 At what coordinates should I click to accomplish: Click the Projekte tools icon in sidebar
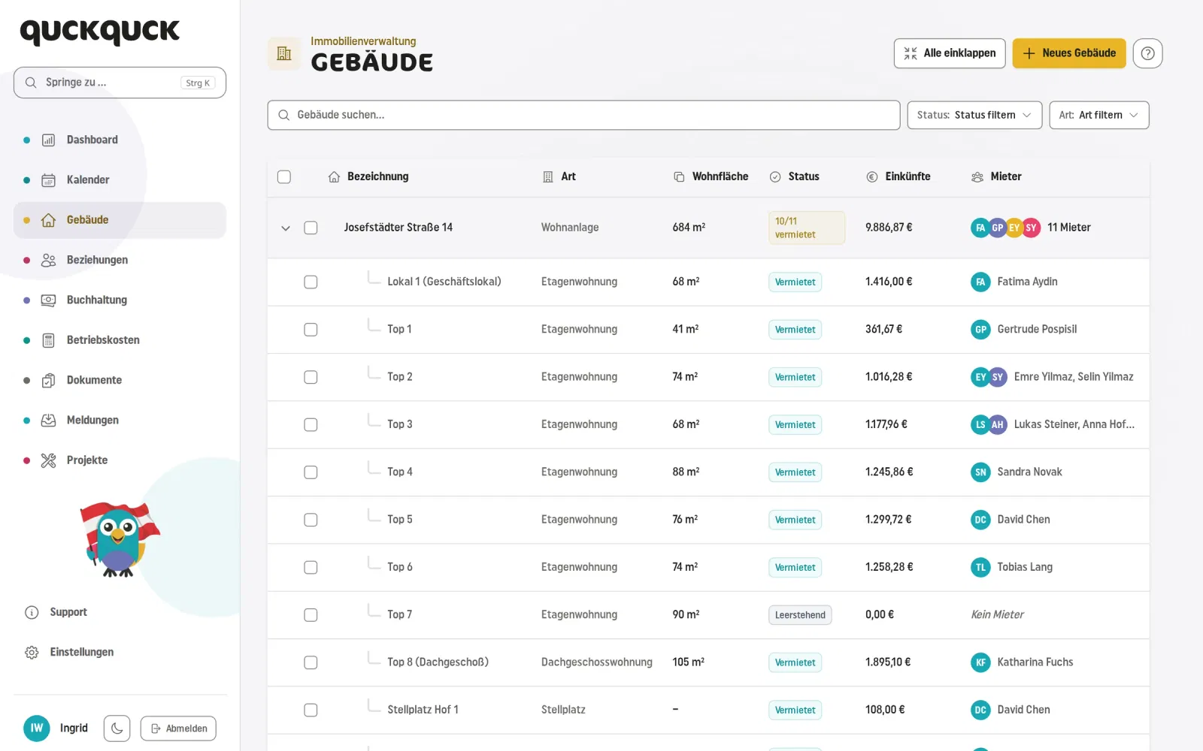click(x=48, y=460)
